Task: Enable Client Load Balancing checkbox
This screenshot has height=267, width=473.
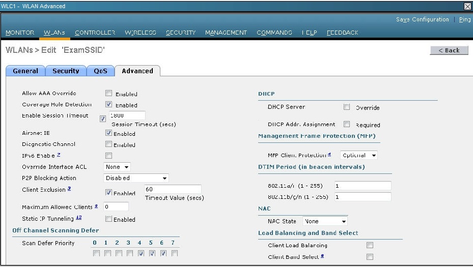Action: tap(370, 245)
